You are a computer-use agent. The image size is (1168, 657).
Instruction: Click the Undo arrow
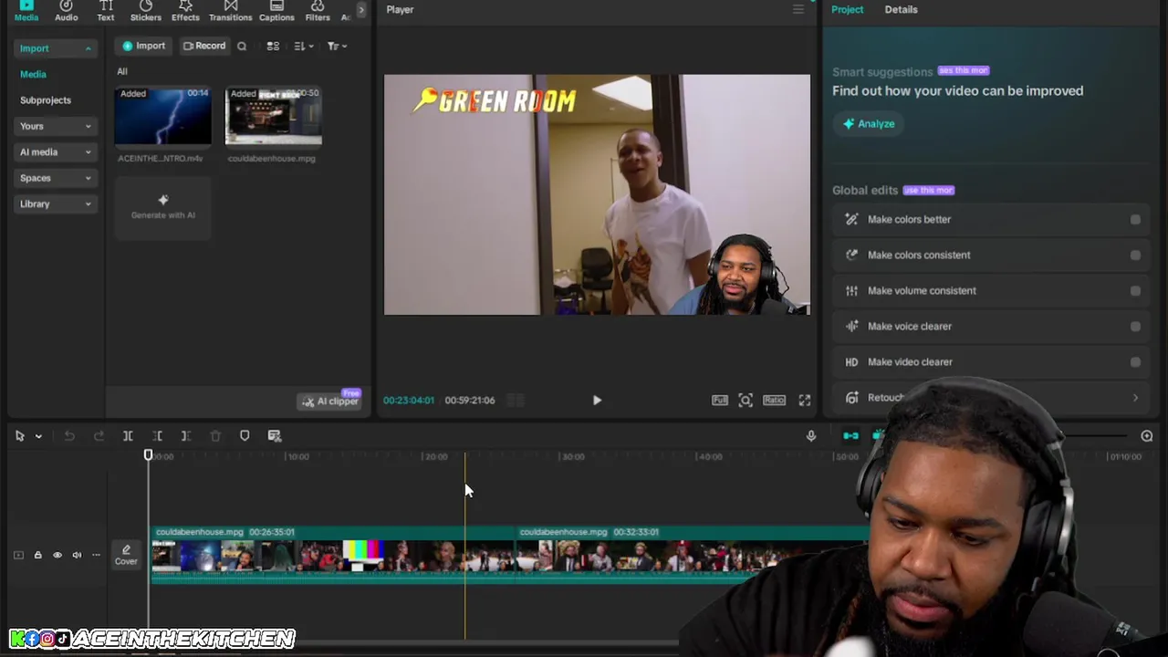coord(69,436)
